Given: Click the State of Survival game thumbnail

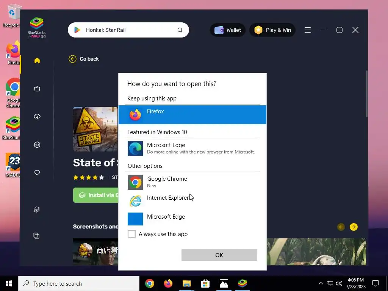Looking at the screenshot, I should (x=95, y=129).
